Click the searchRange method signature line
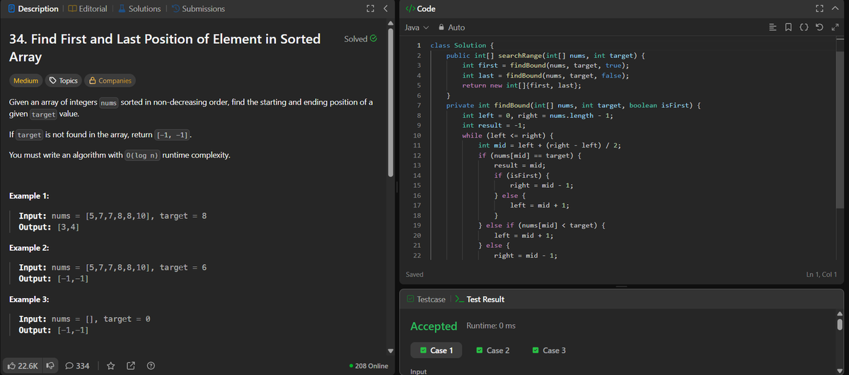Viewport: 849px width, 375px height. pos(544,55)
